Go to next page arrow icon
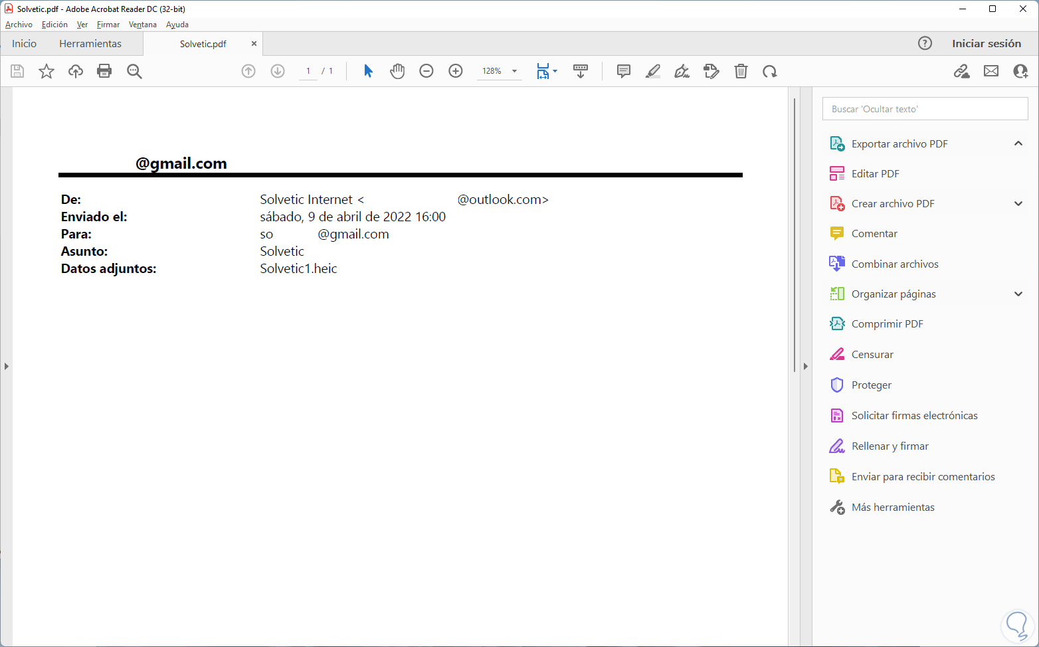1039x647 pixels. (278, 71)
